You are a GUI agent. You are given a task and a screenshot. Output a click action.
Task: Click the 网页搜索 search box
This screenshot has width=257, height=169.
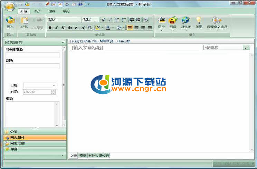click(223, 47)
